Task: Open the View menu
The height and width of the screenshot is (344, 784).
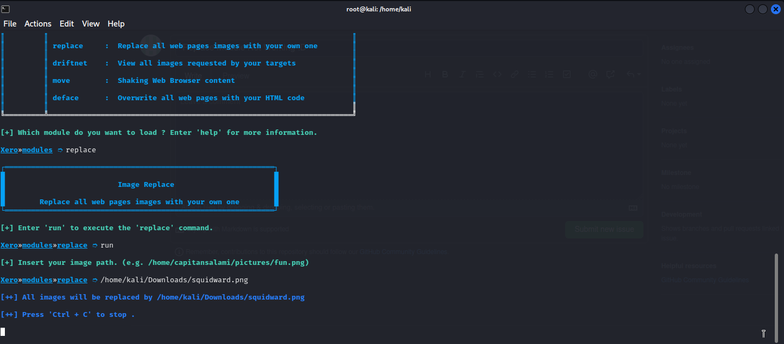Action: point(90,23)
